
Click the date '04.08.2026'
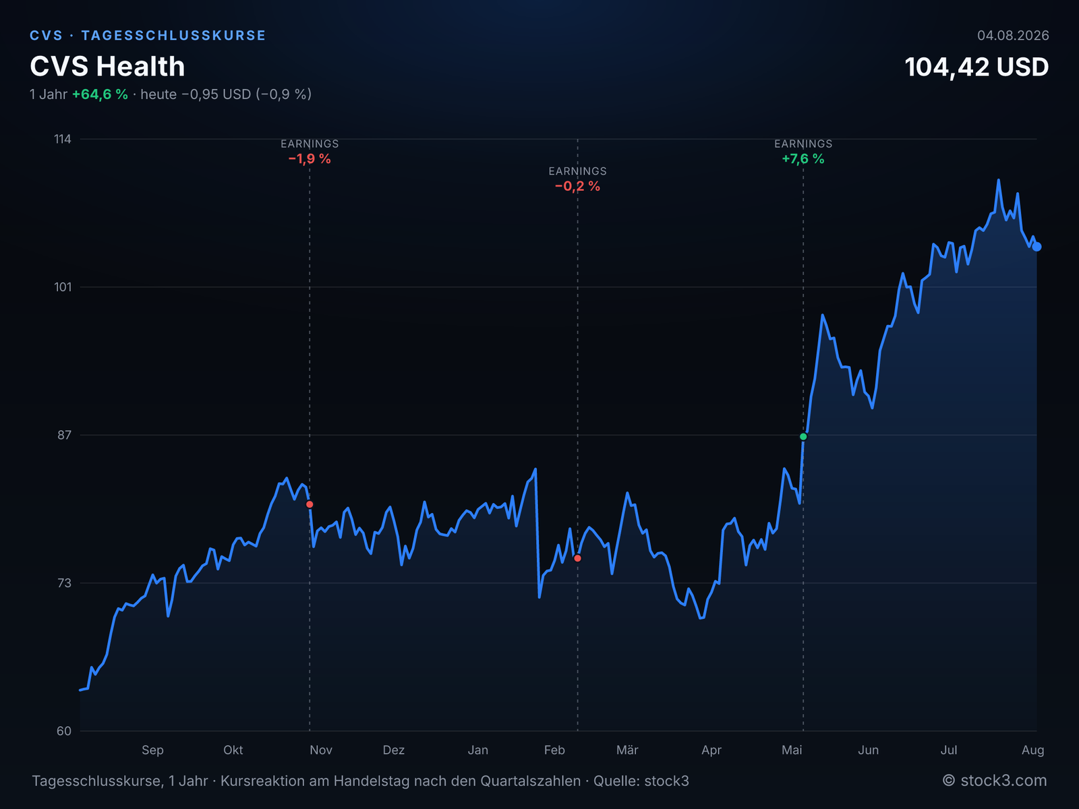point(1013,36)
